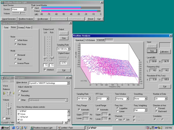Open the Number of Data dropdown
Screen dimensions: 174x130
point(166,99)
